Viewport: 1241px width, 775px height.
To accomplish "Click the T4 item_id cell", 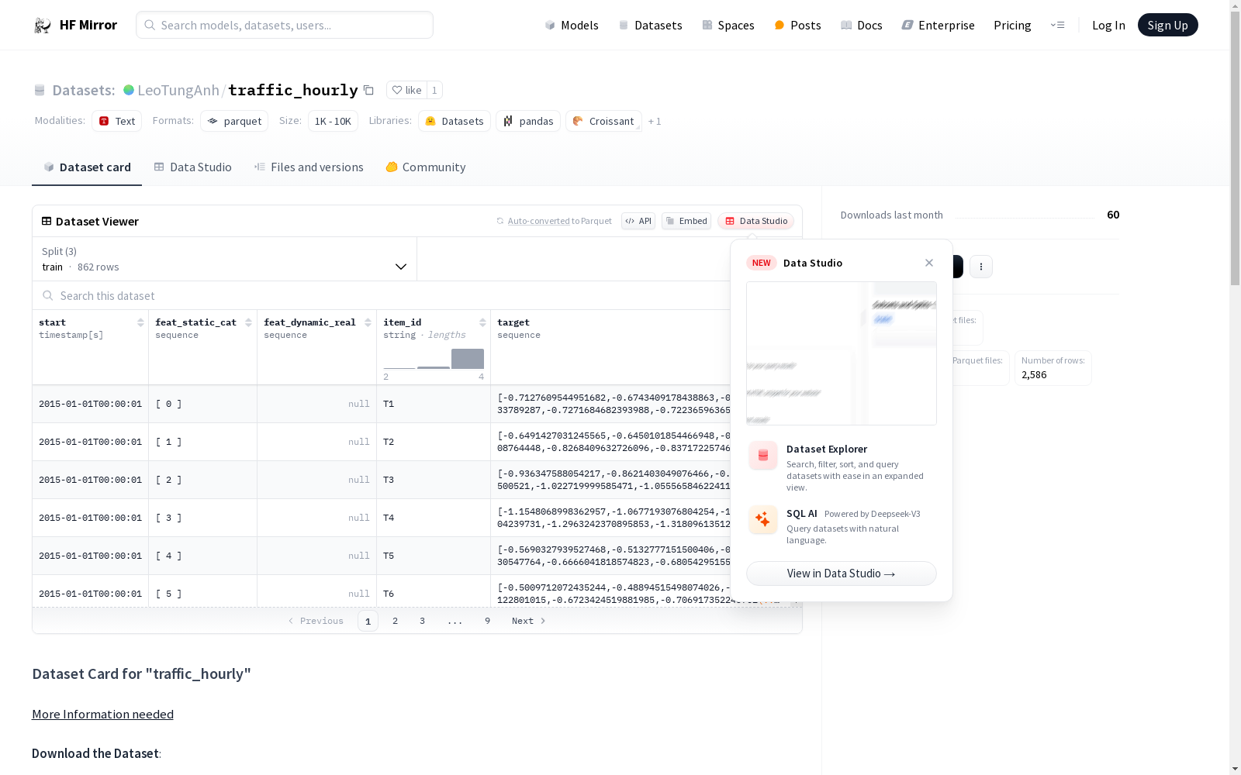I will coord(434,518).
